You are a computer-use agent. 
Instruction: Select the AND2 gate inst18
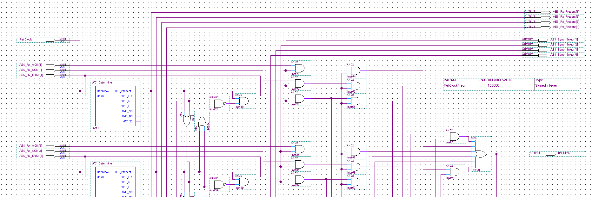click(x=244, y=101)
